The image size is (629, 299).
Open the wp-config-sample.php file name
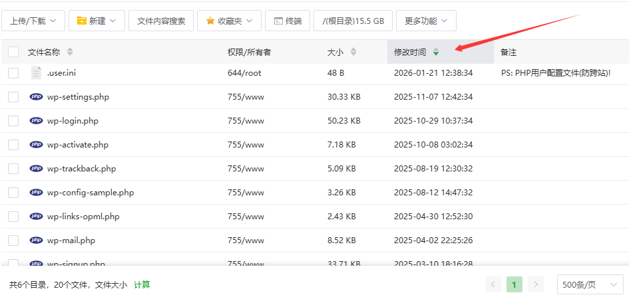click(x=91, y=193)
